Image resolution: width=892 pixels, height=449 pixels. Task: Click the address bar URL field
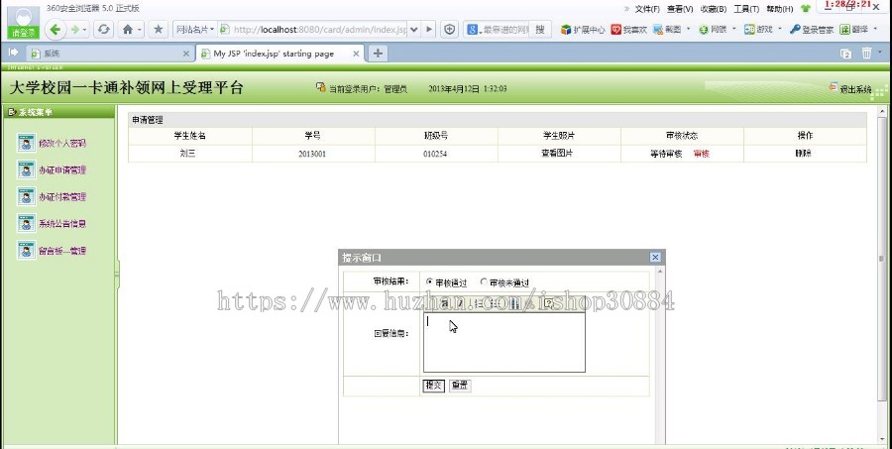(x=320, y=29)
